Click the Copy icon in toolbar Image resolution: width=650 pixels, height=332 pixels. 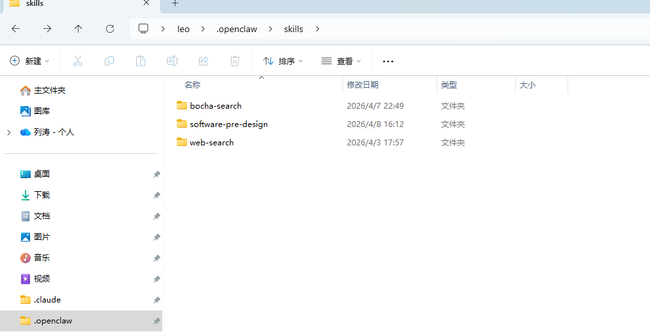click(x=109, y=61)
